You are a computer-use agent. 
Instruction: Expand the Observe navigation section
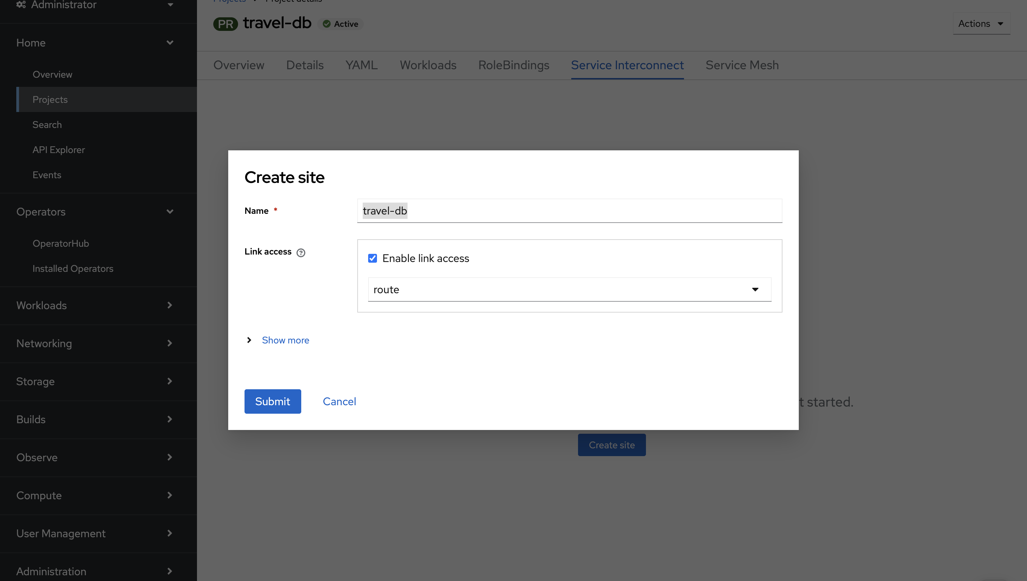tap(98, 457)
